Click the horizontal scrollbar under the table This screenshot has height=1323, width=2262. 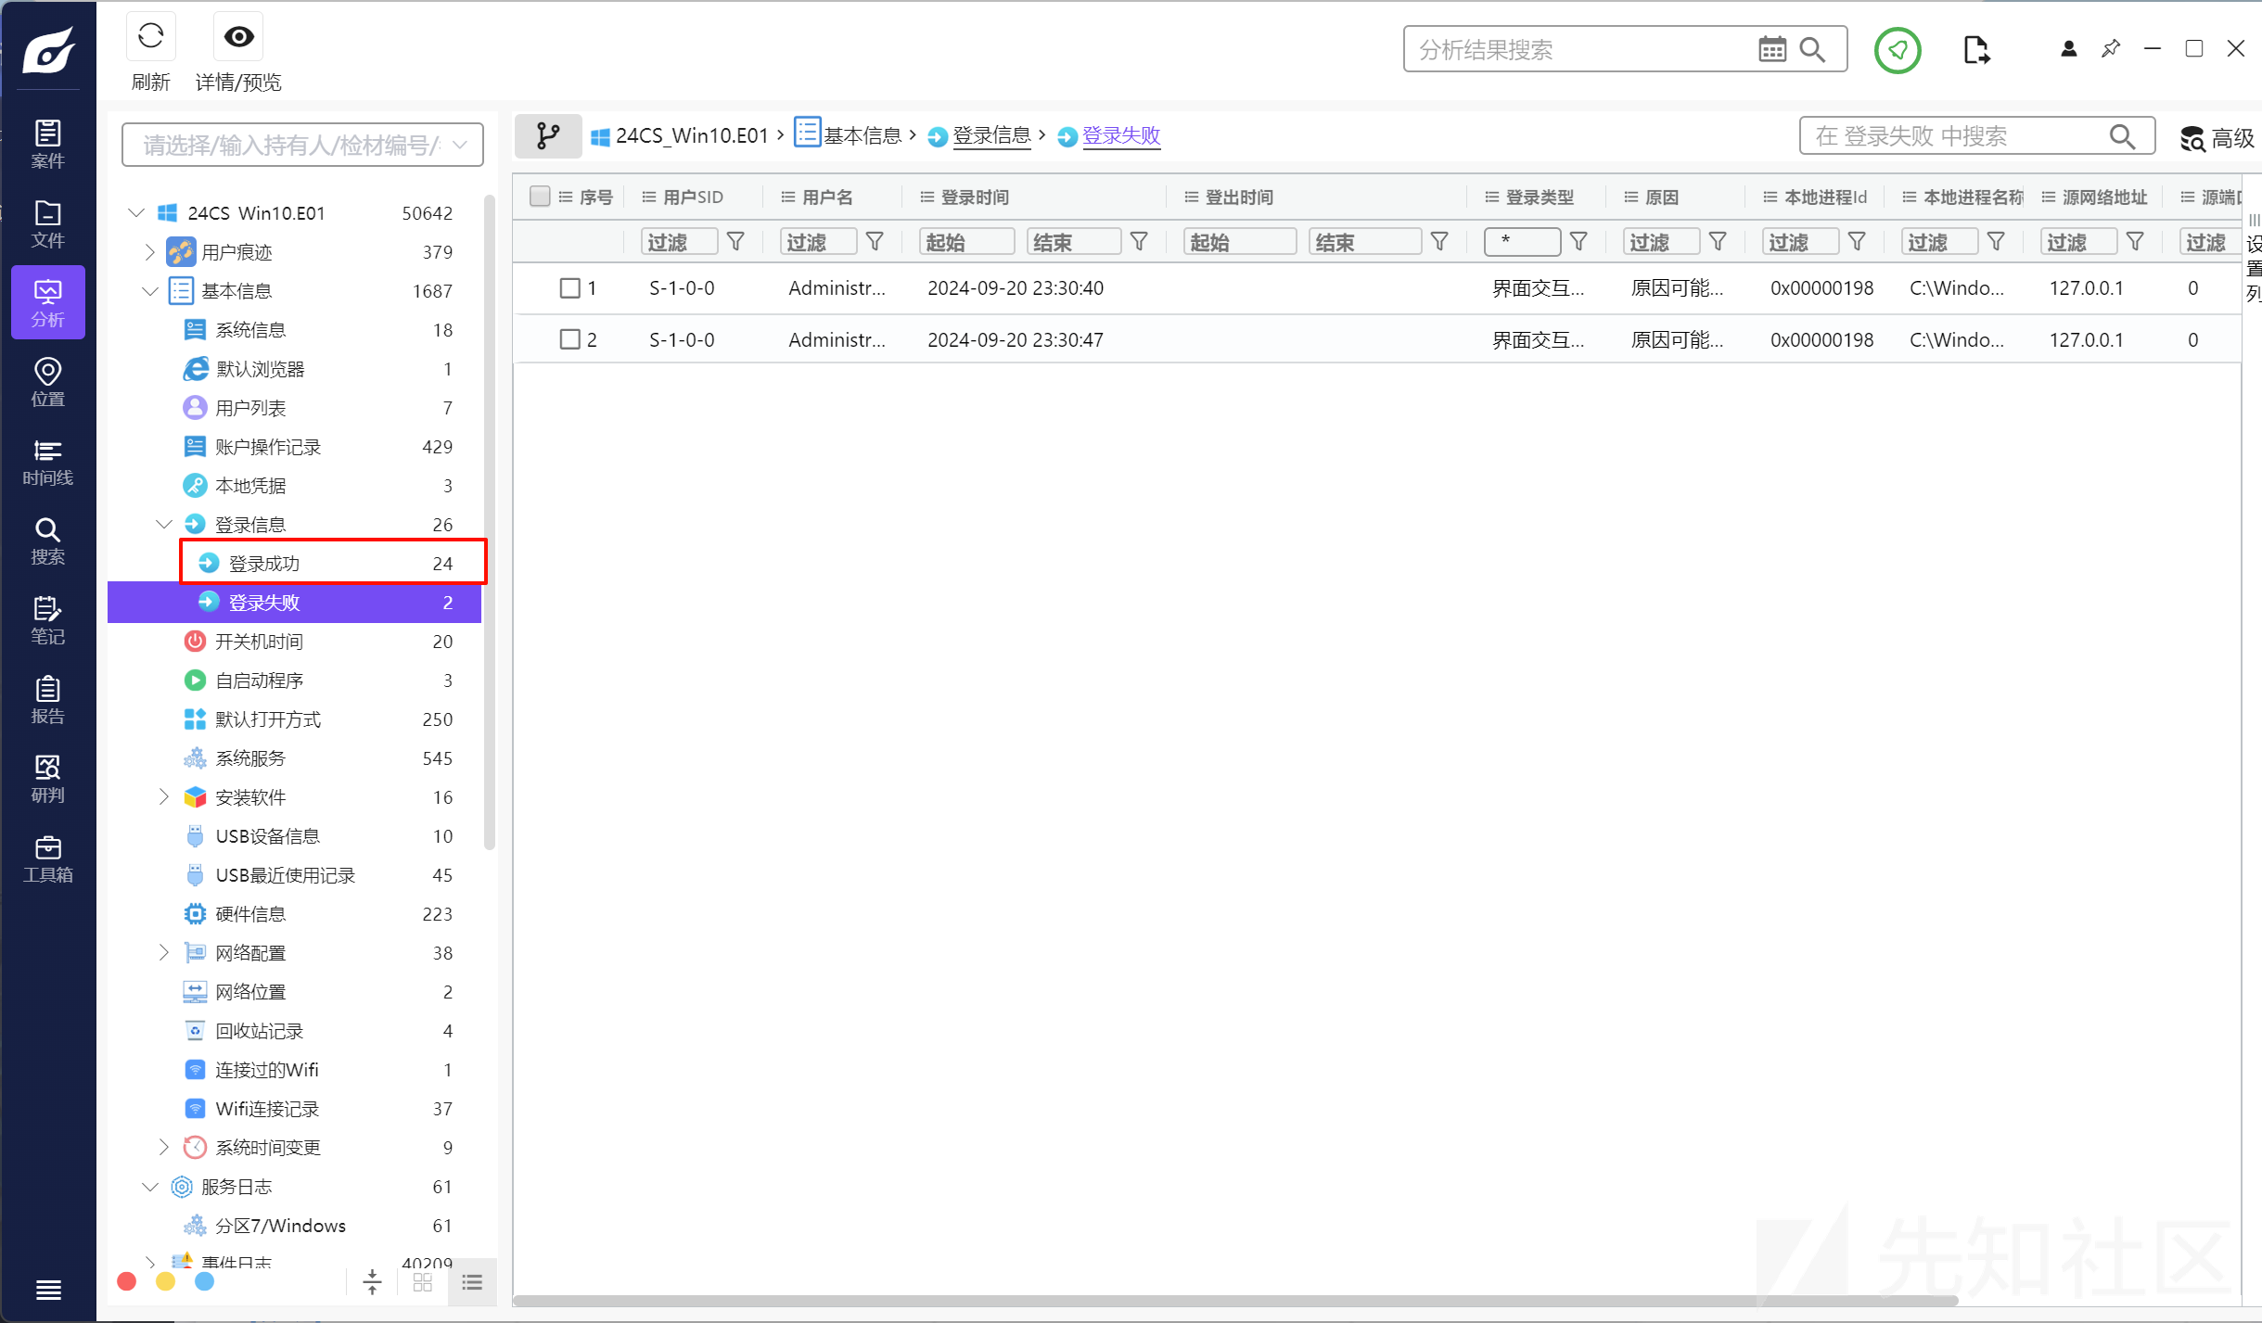[x=1235, y=1301]
